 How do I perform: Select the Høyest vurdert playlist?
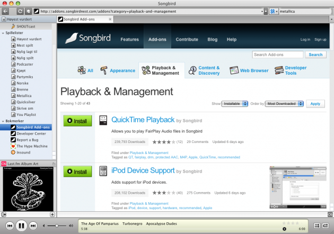[x=29, y=39]
